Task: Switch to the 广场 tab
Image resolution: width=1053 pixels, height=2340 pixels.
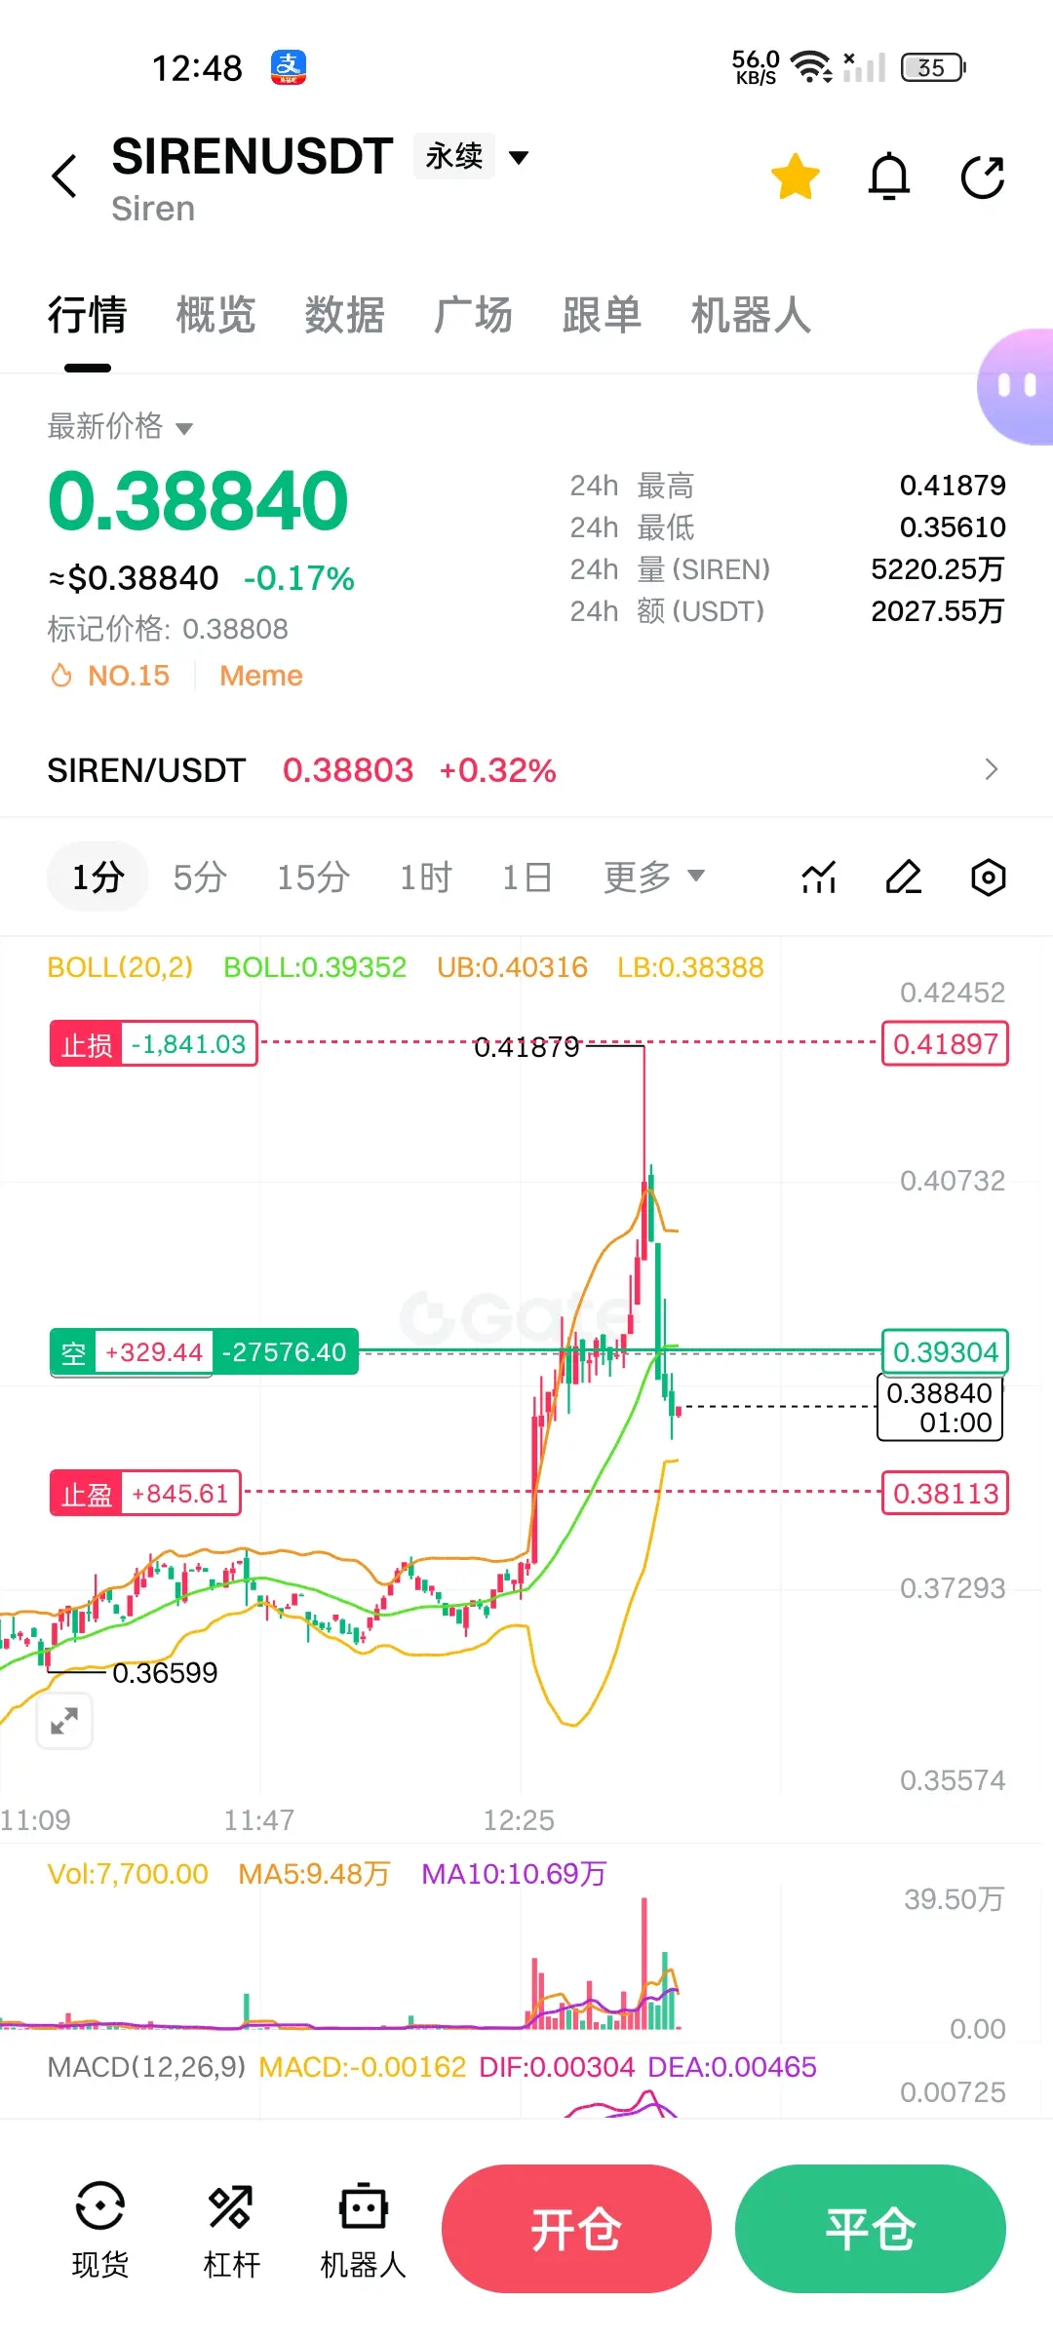Action: click(x=473, y=315)
